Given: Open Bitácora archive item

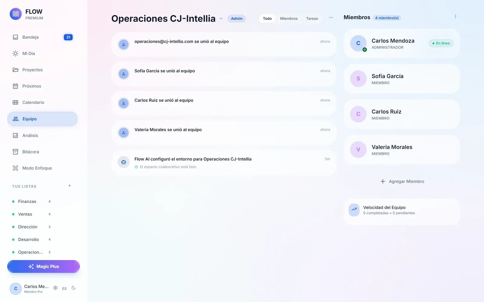Looking at the screenshot, I should pos(42,152).
